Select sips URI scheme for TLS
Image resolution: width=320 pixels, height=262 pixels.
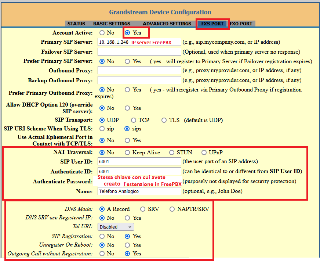(x=127, y=129)
